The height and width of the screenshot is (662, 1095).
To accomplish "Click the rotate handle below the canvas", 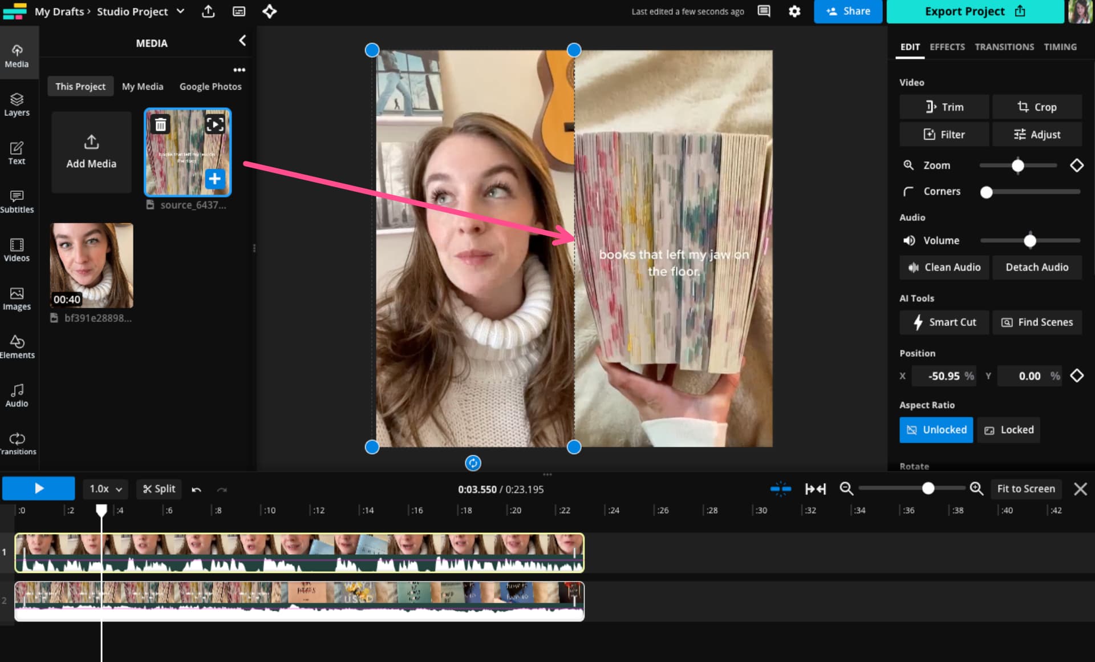I will pos(473,463).
